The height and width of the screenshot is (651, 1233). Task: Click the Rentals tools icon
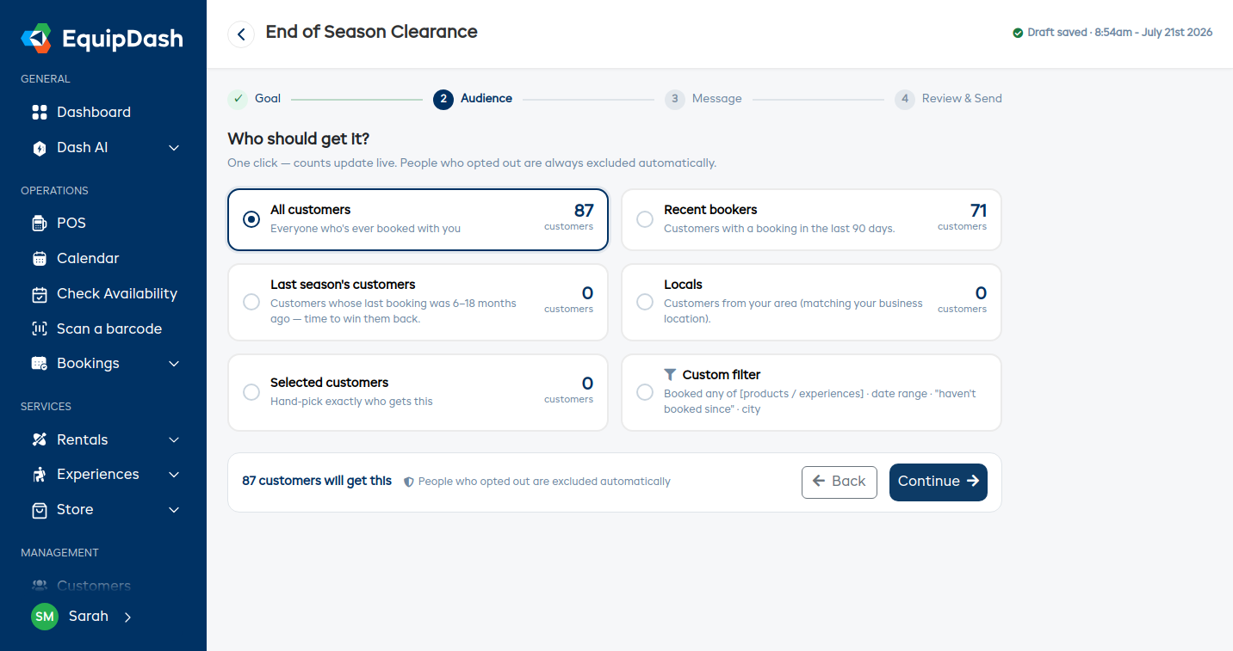tap(39, 439)
